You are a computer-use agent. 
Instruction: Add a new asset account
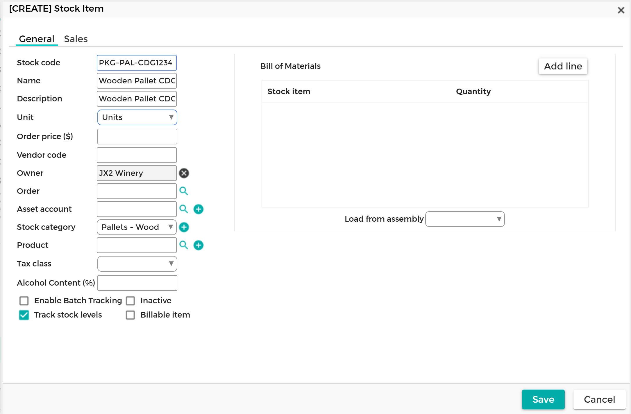(x=199, y=209)
